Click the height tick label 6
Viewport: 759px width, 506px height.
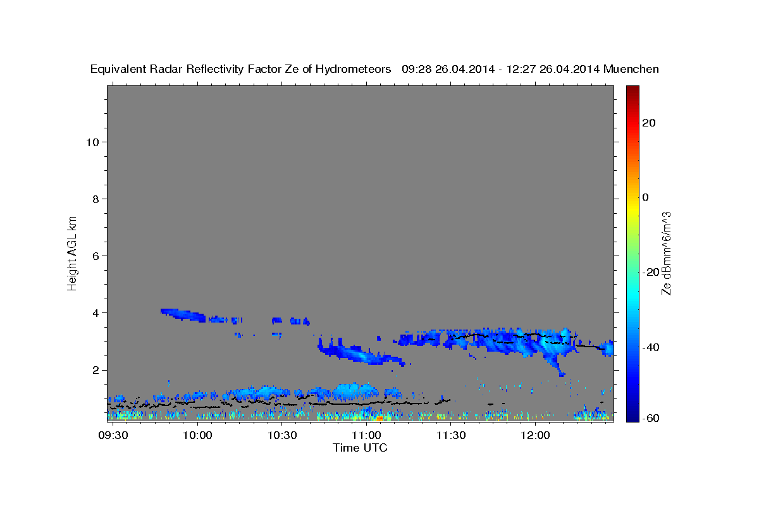96,256
